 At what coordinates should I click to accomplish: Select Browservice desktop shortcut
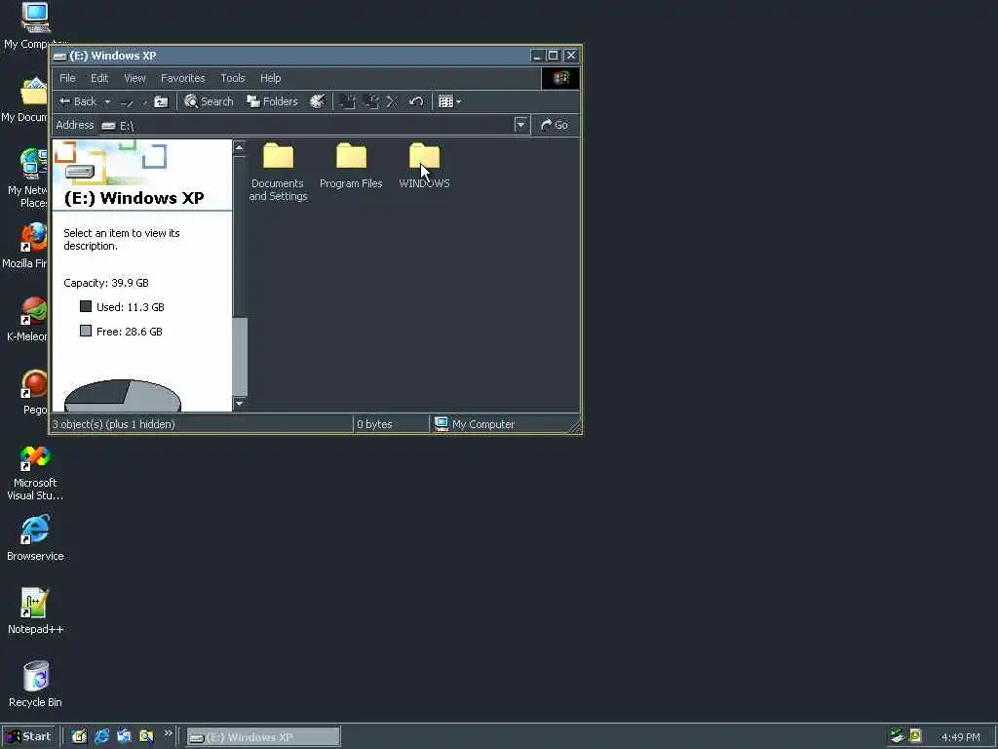coord(35,538)
